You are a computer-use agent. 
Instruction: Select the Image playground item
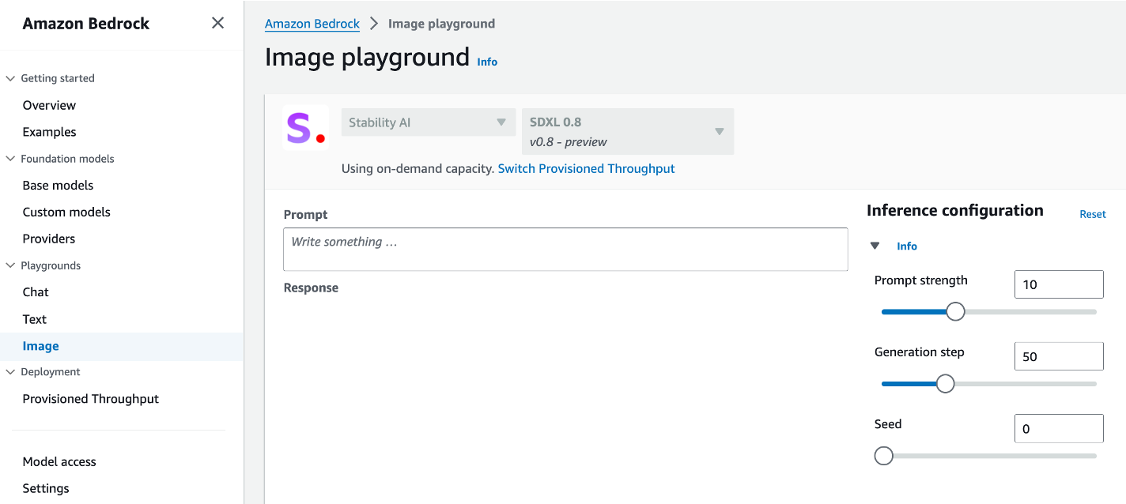(41, 346)
